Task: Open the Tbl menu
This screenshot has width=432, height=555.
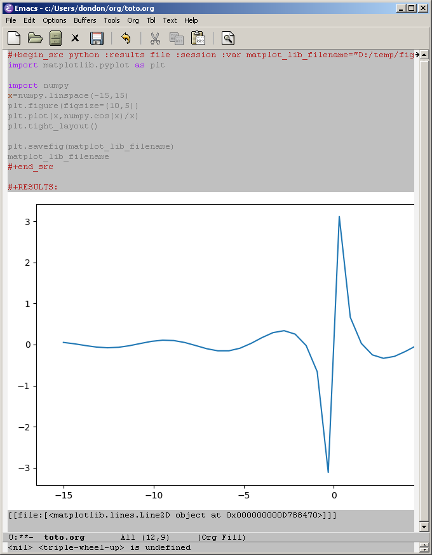Action: tap(151, 20)
